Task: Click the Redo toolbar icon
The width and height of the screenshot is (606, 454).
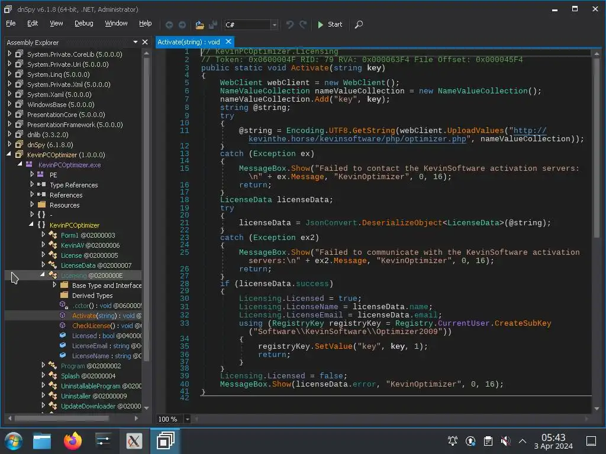Action: 303,25
